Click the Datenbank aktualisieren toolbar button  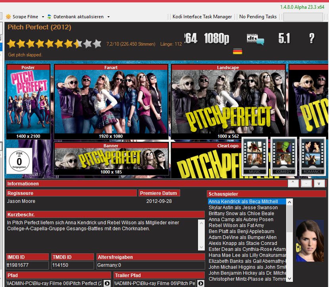pos(75,17)
